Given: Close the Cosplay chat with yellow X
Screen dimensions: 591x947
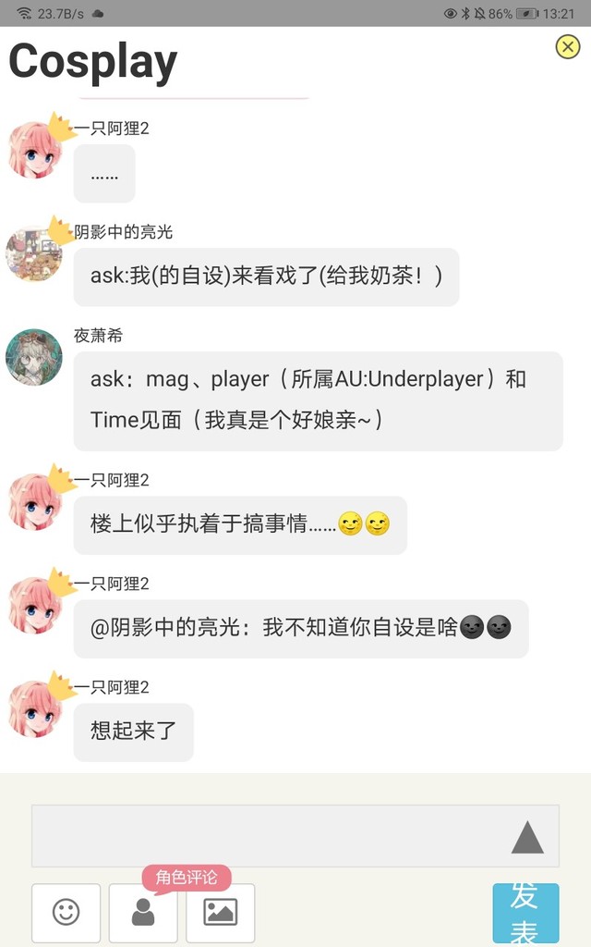Looking at the screenshot, I should [x=568, y=46].
